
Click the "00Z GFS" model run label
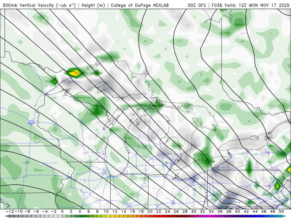pyautogui.click(x=197, y=5)
